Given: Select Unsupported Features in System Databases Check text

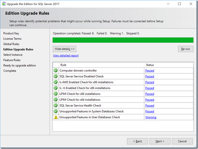Looking at the screenshot, I should [x=92, y=111].
